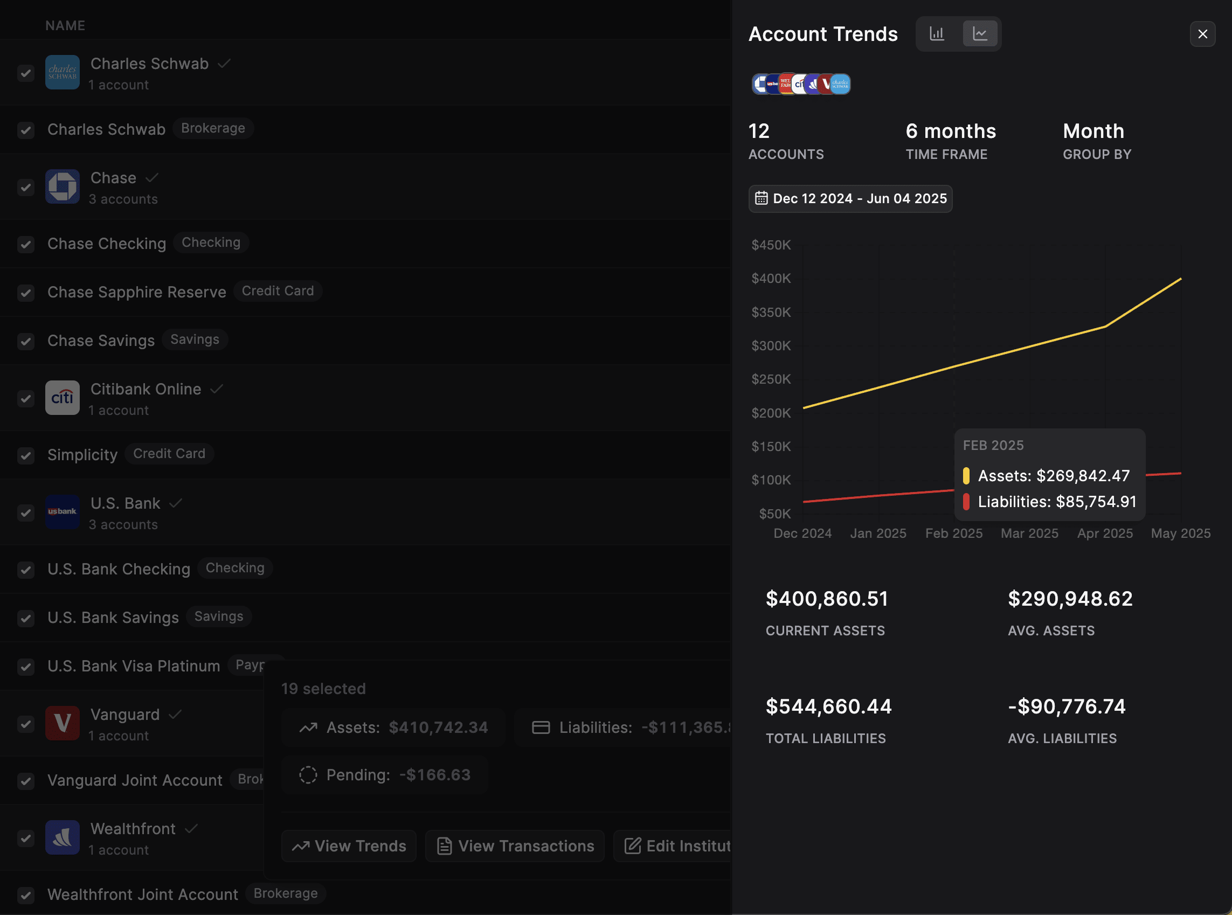Uncheck the Charles Schwab institution checkbox
This screenshot has height=915, width=1232.
pos(25,73)
